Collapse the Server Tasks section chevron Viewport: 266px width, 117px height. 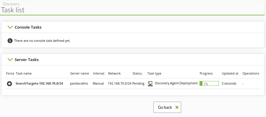(10, 60)
